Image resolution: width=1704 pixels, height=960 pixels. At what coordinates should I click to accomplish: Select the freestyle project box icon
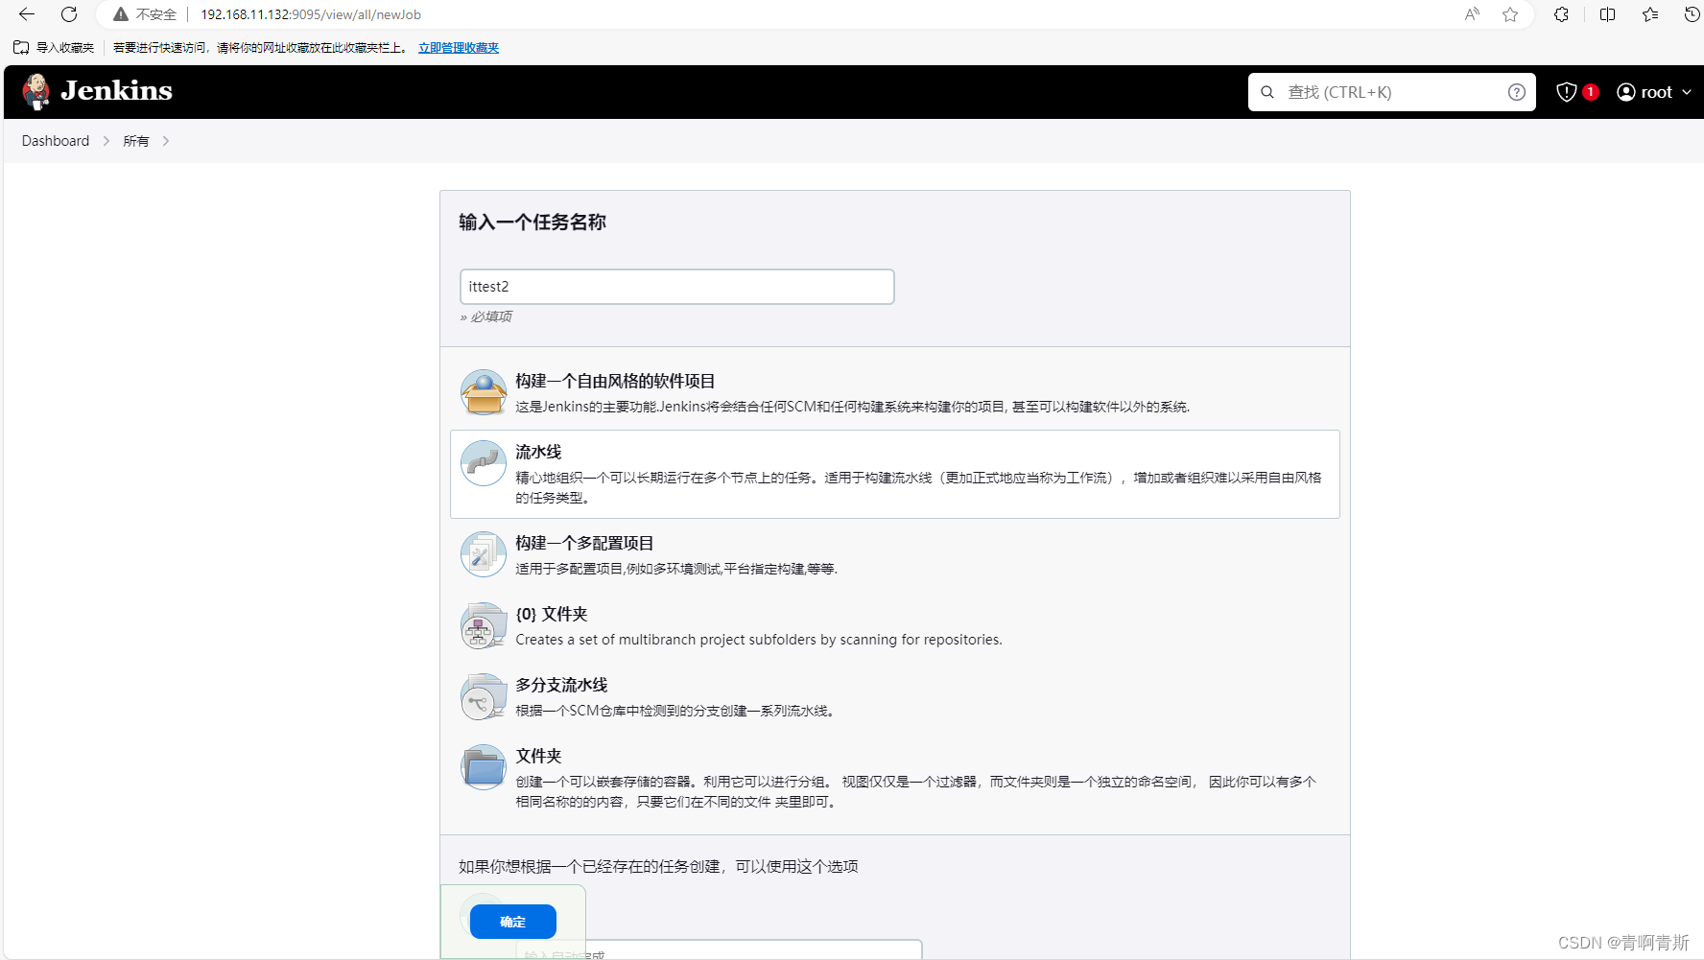484,392
